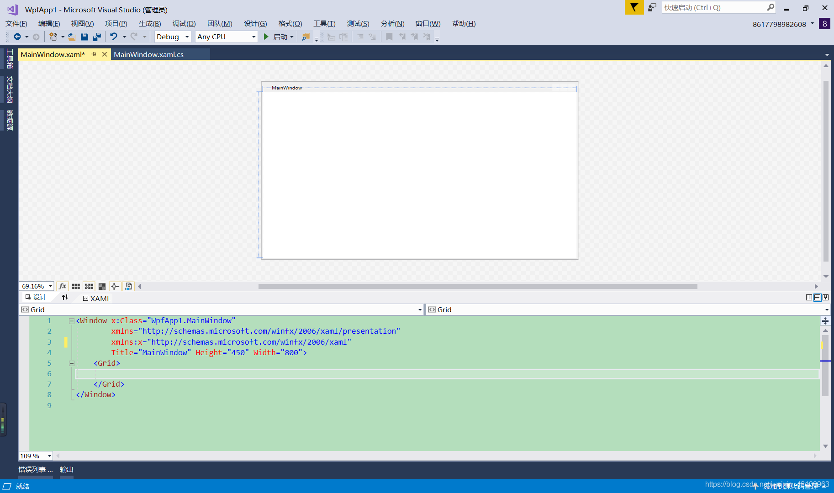
Task: Open the 工具箱 side panel
Action: coord(10,59)
